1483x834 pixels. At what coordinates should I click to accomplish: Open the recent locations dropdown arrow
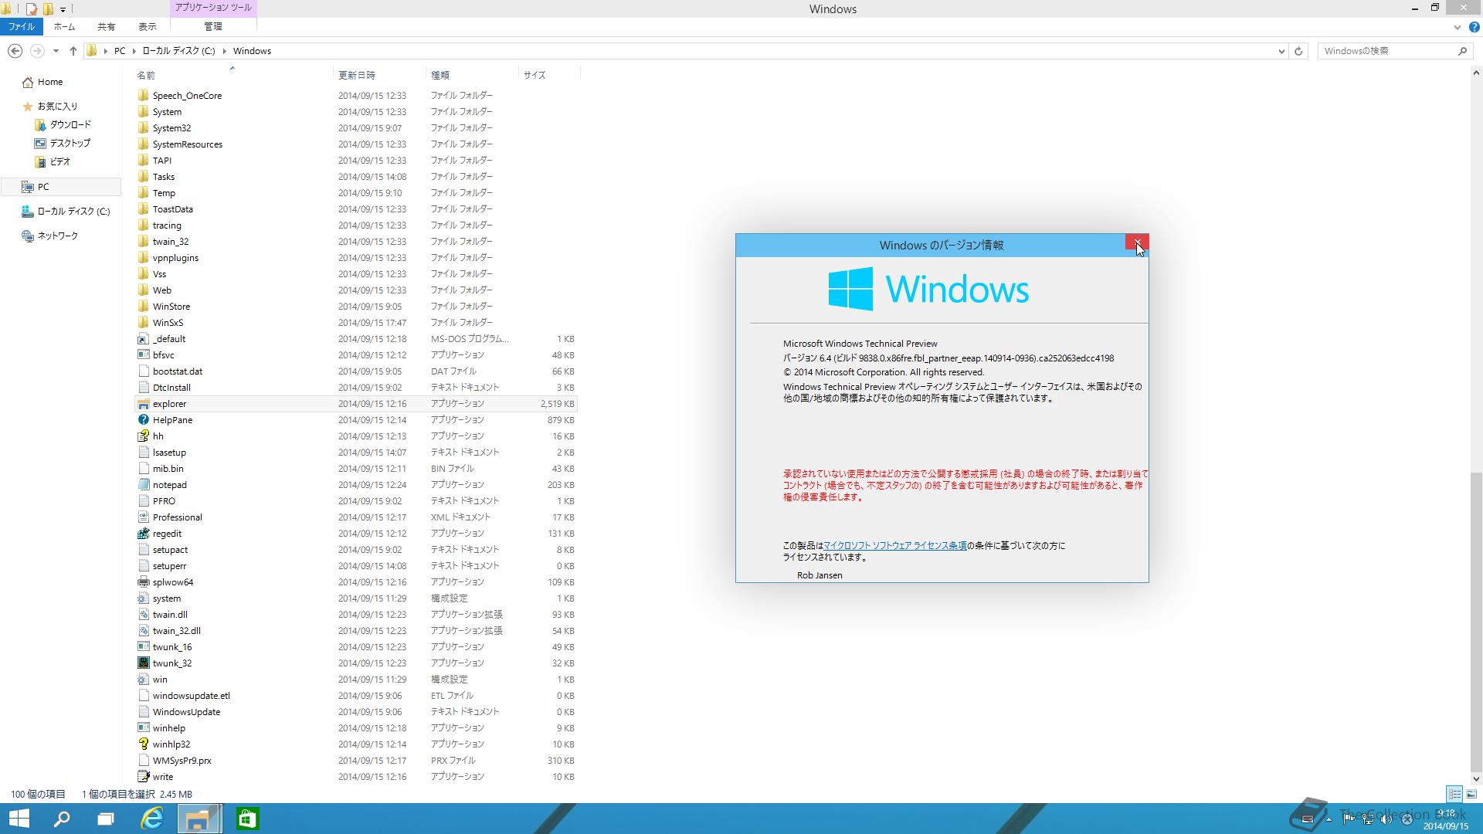pos(56,51)
